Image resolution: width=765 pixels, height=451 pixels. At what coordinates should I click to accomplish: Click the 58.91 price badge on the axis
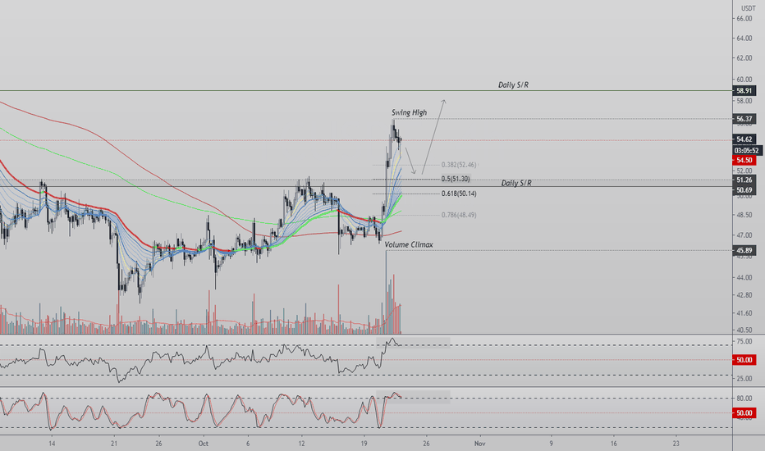pos(744,91)
